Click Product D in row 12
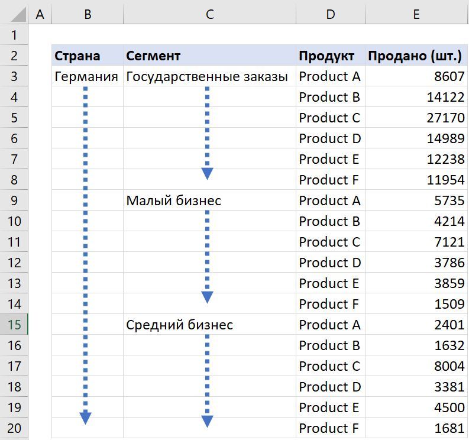The image size is (469, 440). tap(331, 263)
